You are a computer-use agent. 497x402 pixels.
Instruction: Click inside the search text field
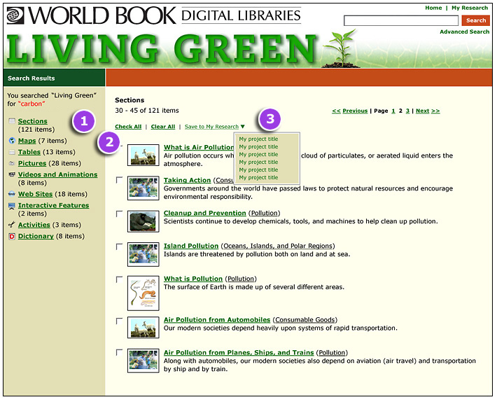click(x=401, y=20)
